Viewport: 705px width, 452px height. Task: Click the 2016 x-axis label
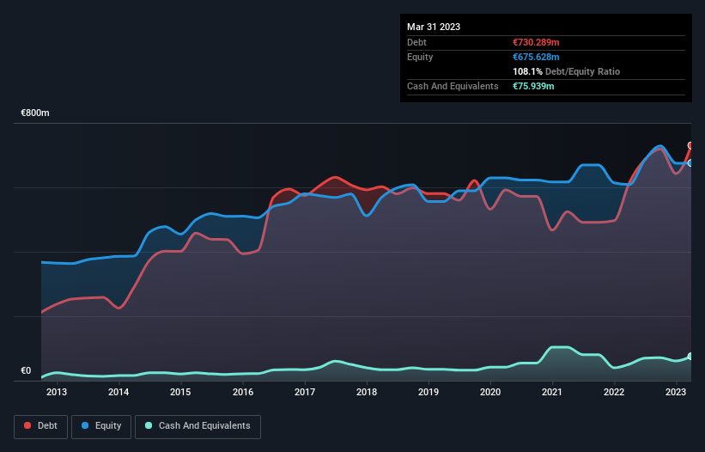click(x=243, y=392)
